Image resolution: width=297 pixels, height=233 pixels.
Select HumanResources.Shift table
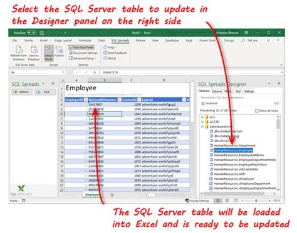pos(229,174)
